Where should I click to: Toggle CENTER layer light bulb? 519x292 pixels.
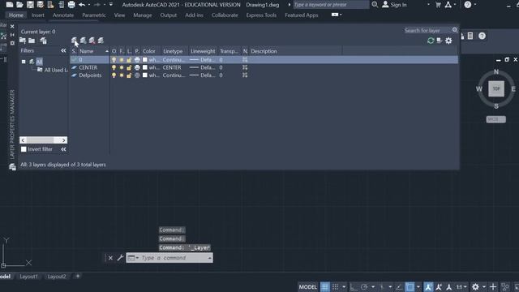[114, 67]
